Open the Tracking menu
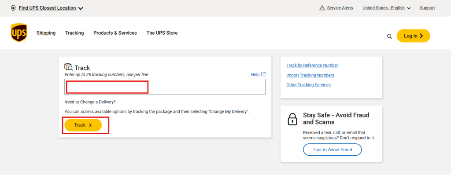Image resolution: width=451 pixels, height=175 pixels. coord(74,33)
